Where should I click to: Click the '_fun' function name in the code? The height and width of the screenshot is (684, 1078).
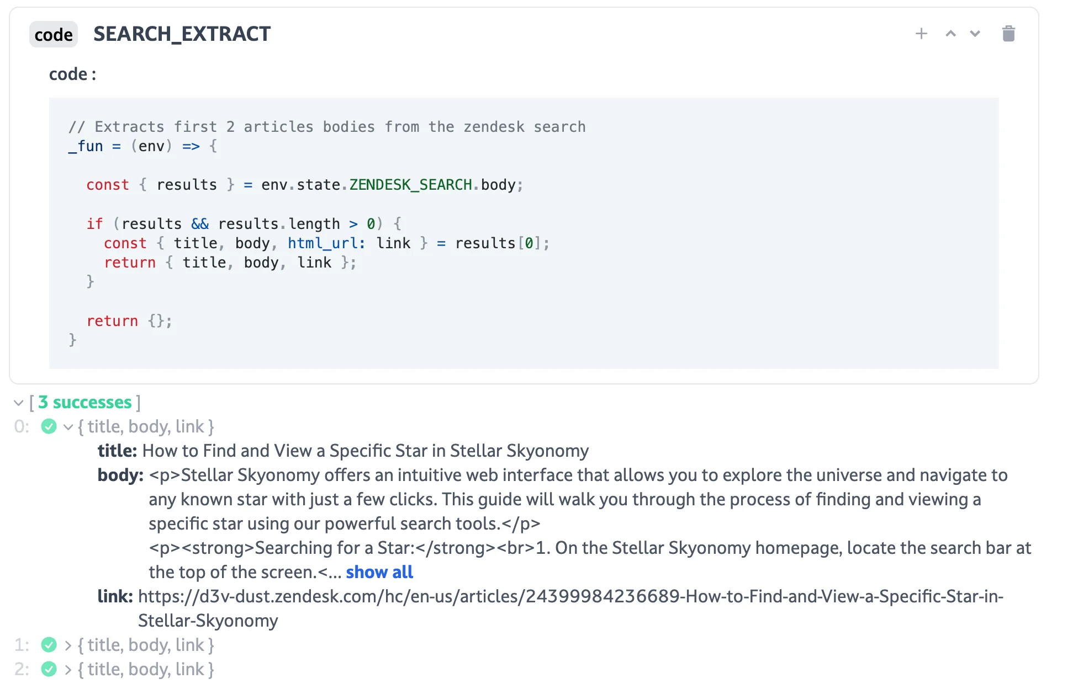pos(86,146)
